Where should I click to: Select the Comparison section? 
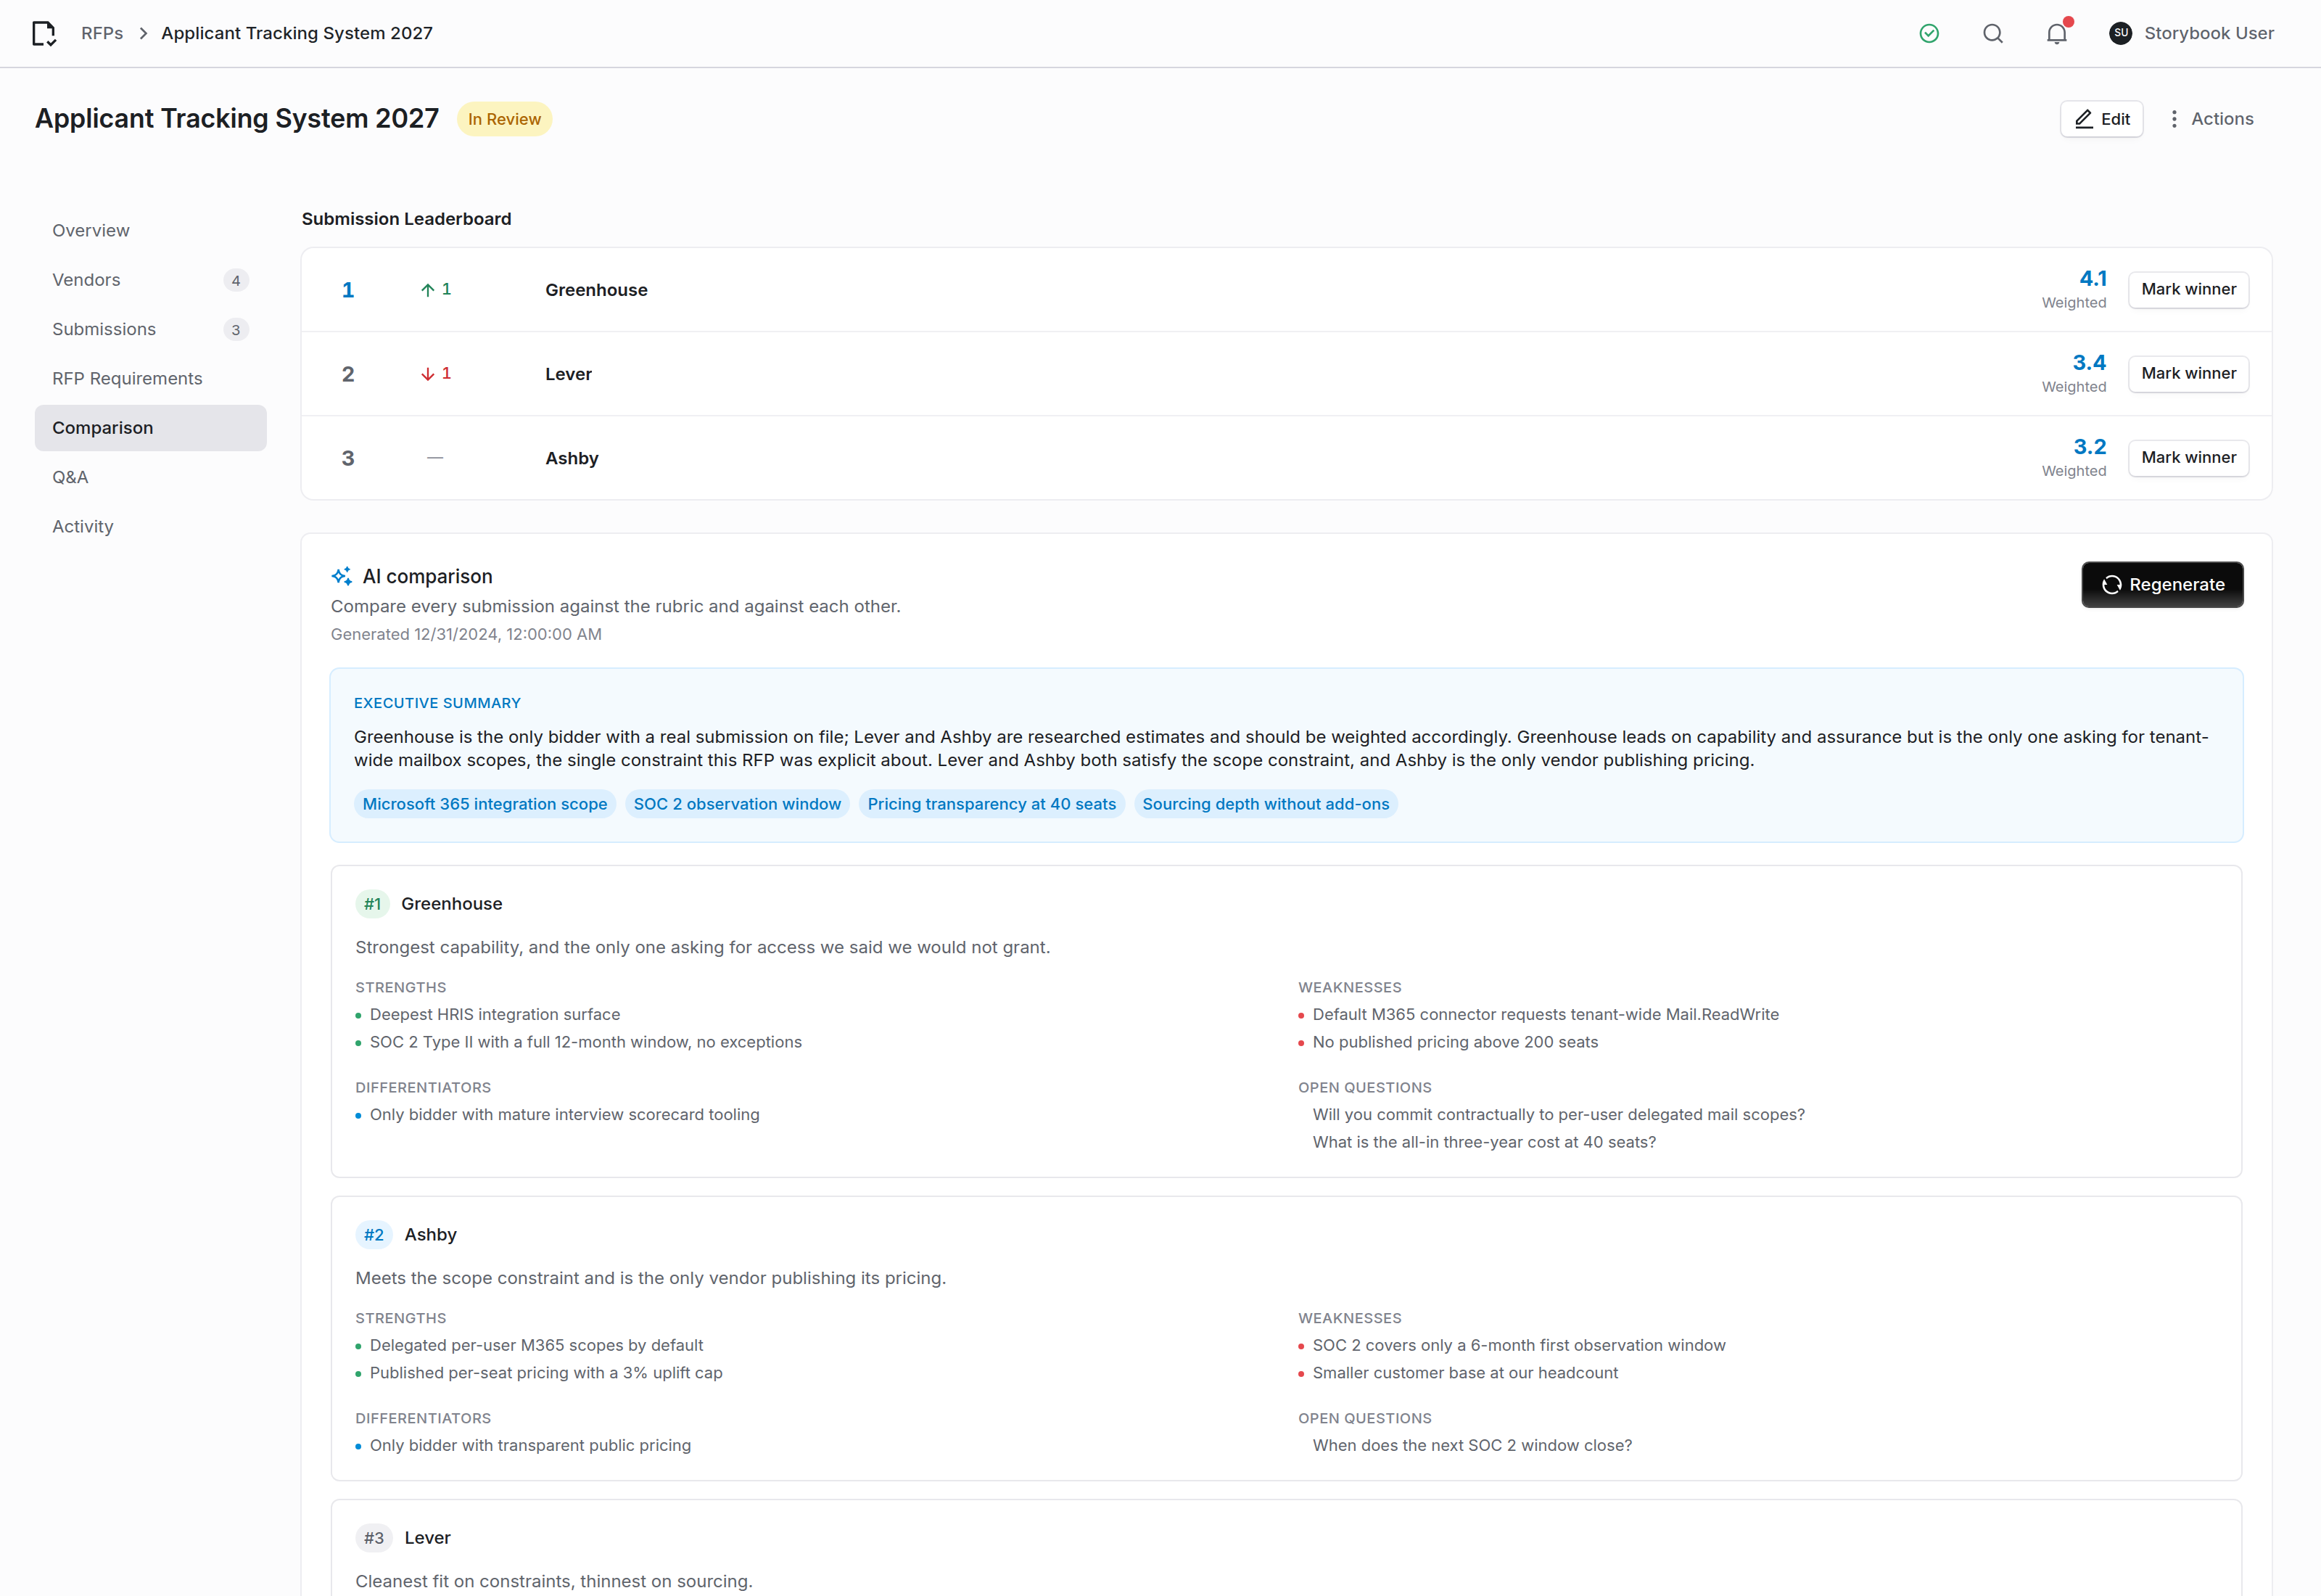coord(150,428)
